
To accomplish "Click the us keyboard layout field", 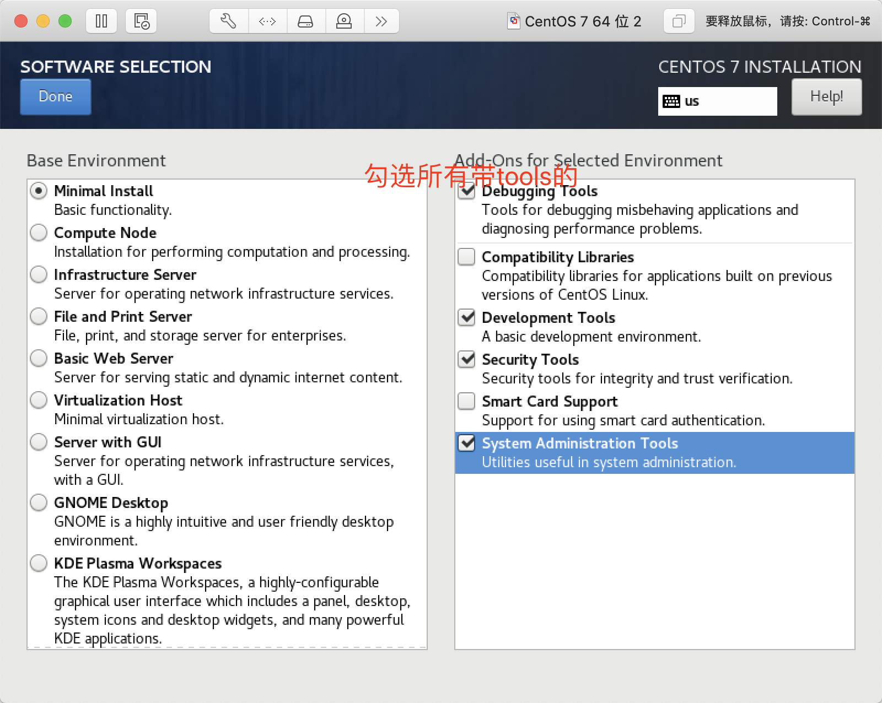I will point(717,101).
